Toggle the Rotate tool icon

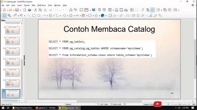(x=110, y=16)
